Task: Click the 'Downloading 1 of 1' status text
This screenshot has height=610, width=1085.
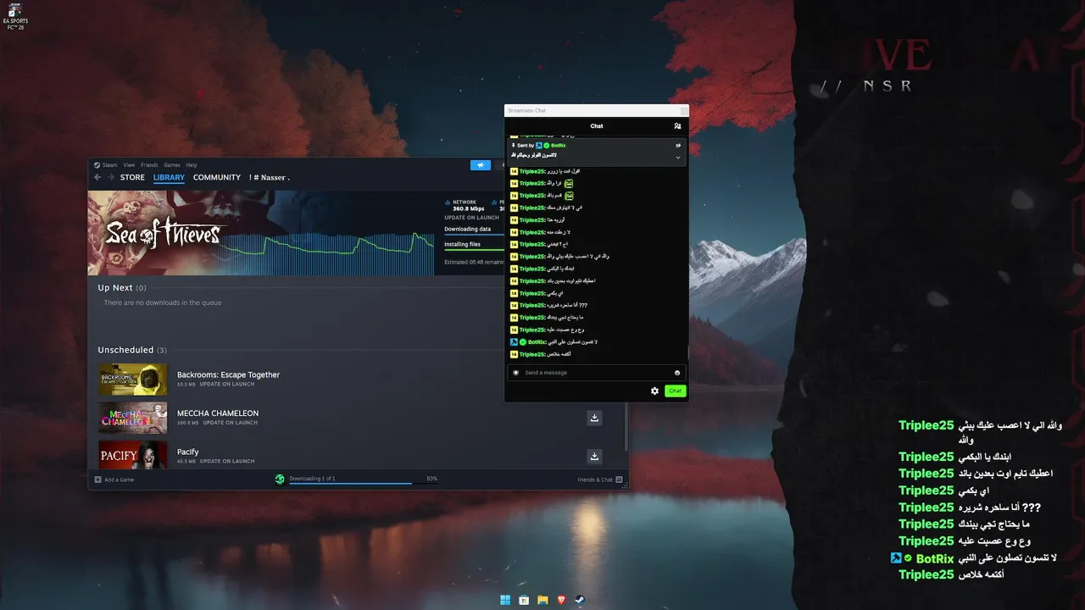Action: pyautogui.click(x=312, y=479)
